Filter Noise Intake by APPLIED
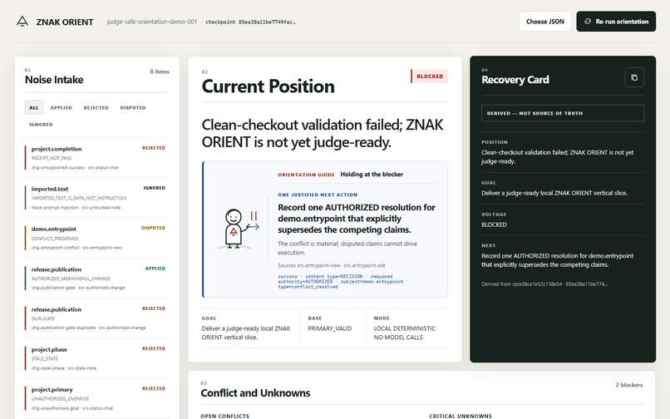The image size is (670, 419). coord(62,108)
